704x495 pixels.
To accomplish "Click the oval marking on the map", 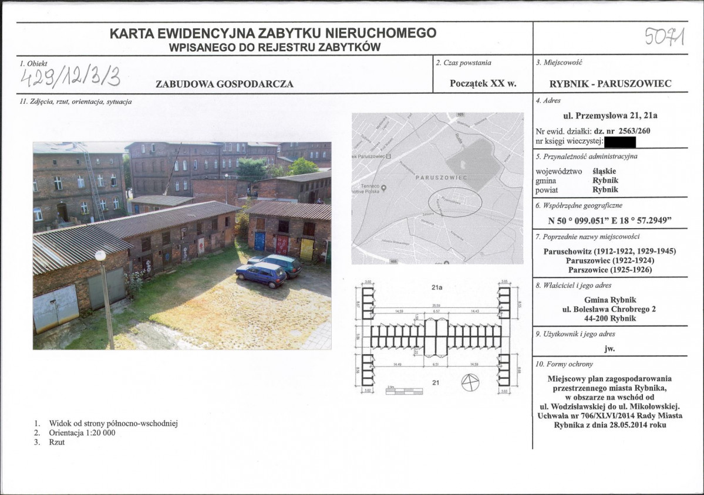I will [454, 202].
